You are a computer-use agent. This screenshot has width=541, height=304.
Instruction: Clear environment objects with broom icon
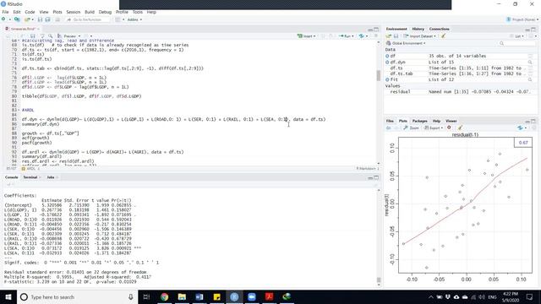pos(443,35)
